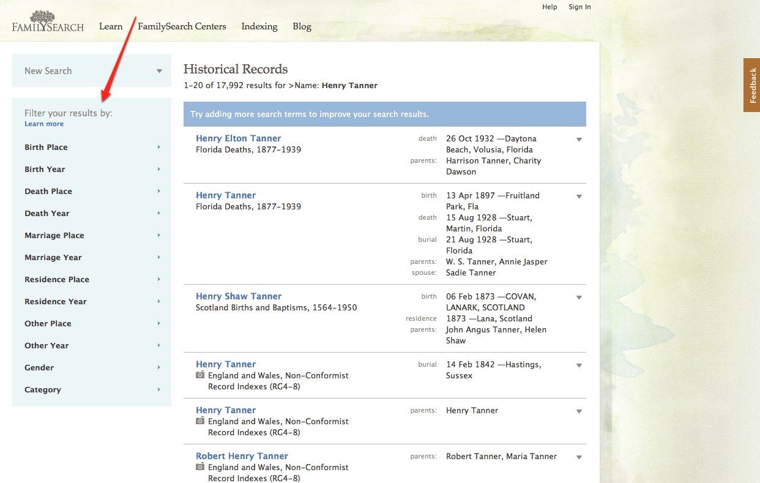
Task: Click 'Scotland Births and Baptisms, 1564-1950' text
Action: click(x=277, y=307)
